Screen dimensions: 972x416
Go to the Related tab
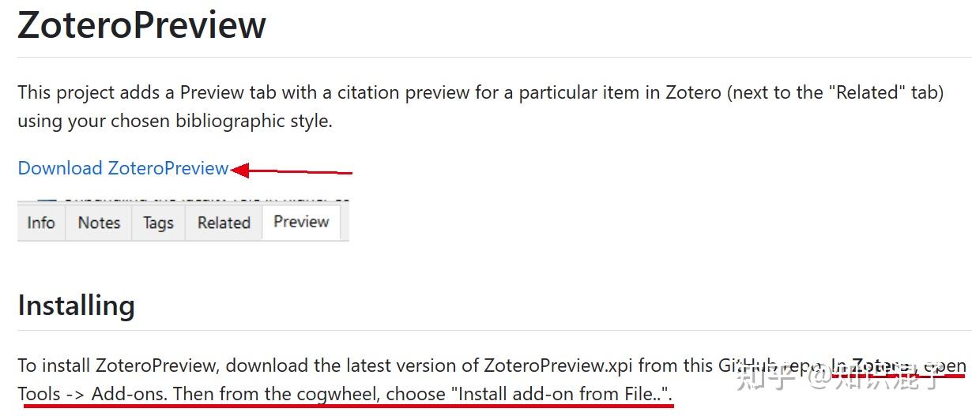pyautogui.click(x=224, y=223)
